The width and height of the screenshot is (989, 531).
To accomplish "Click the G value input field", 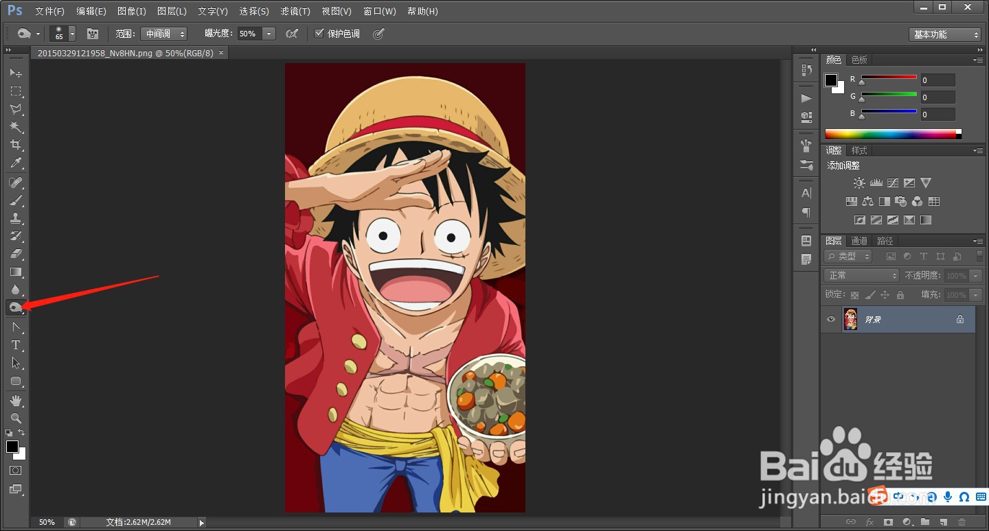I will (938, 97).
